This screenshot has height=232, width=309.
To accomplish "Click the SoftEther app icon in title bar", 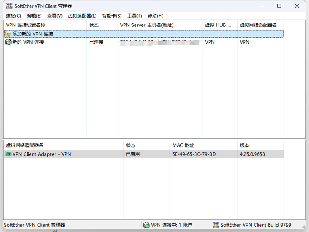I will click(x=9, y=6).
